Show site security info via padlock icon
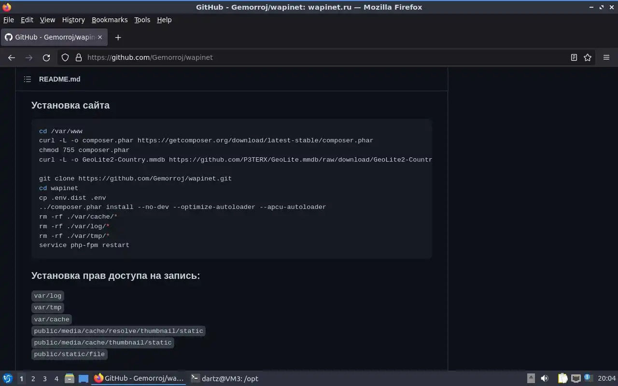The image size is (618, 386). coord(79,57)
